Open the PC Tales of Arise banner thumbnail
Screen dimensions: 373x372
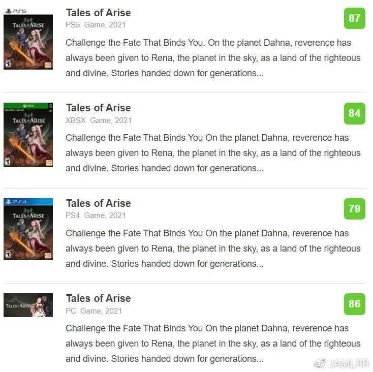(x=28, y=305)
